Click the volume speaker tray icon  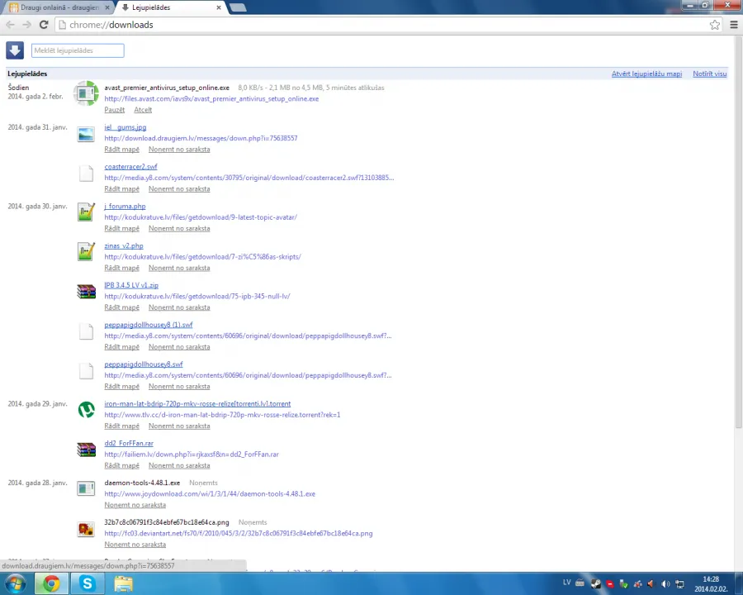click(665, 583)
